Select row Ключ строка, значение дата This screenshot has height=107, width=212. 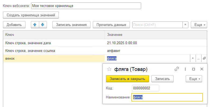coord(54,43)
